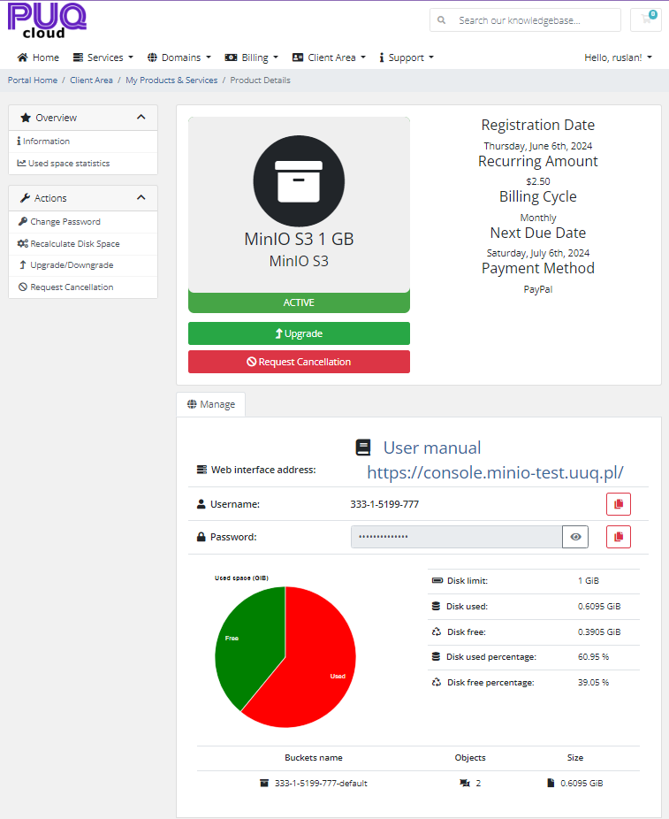The height and width of the screenshot is (819, 669).
Task: Click the 39.05 % free percentage value
Action: [593, 682]
